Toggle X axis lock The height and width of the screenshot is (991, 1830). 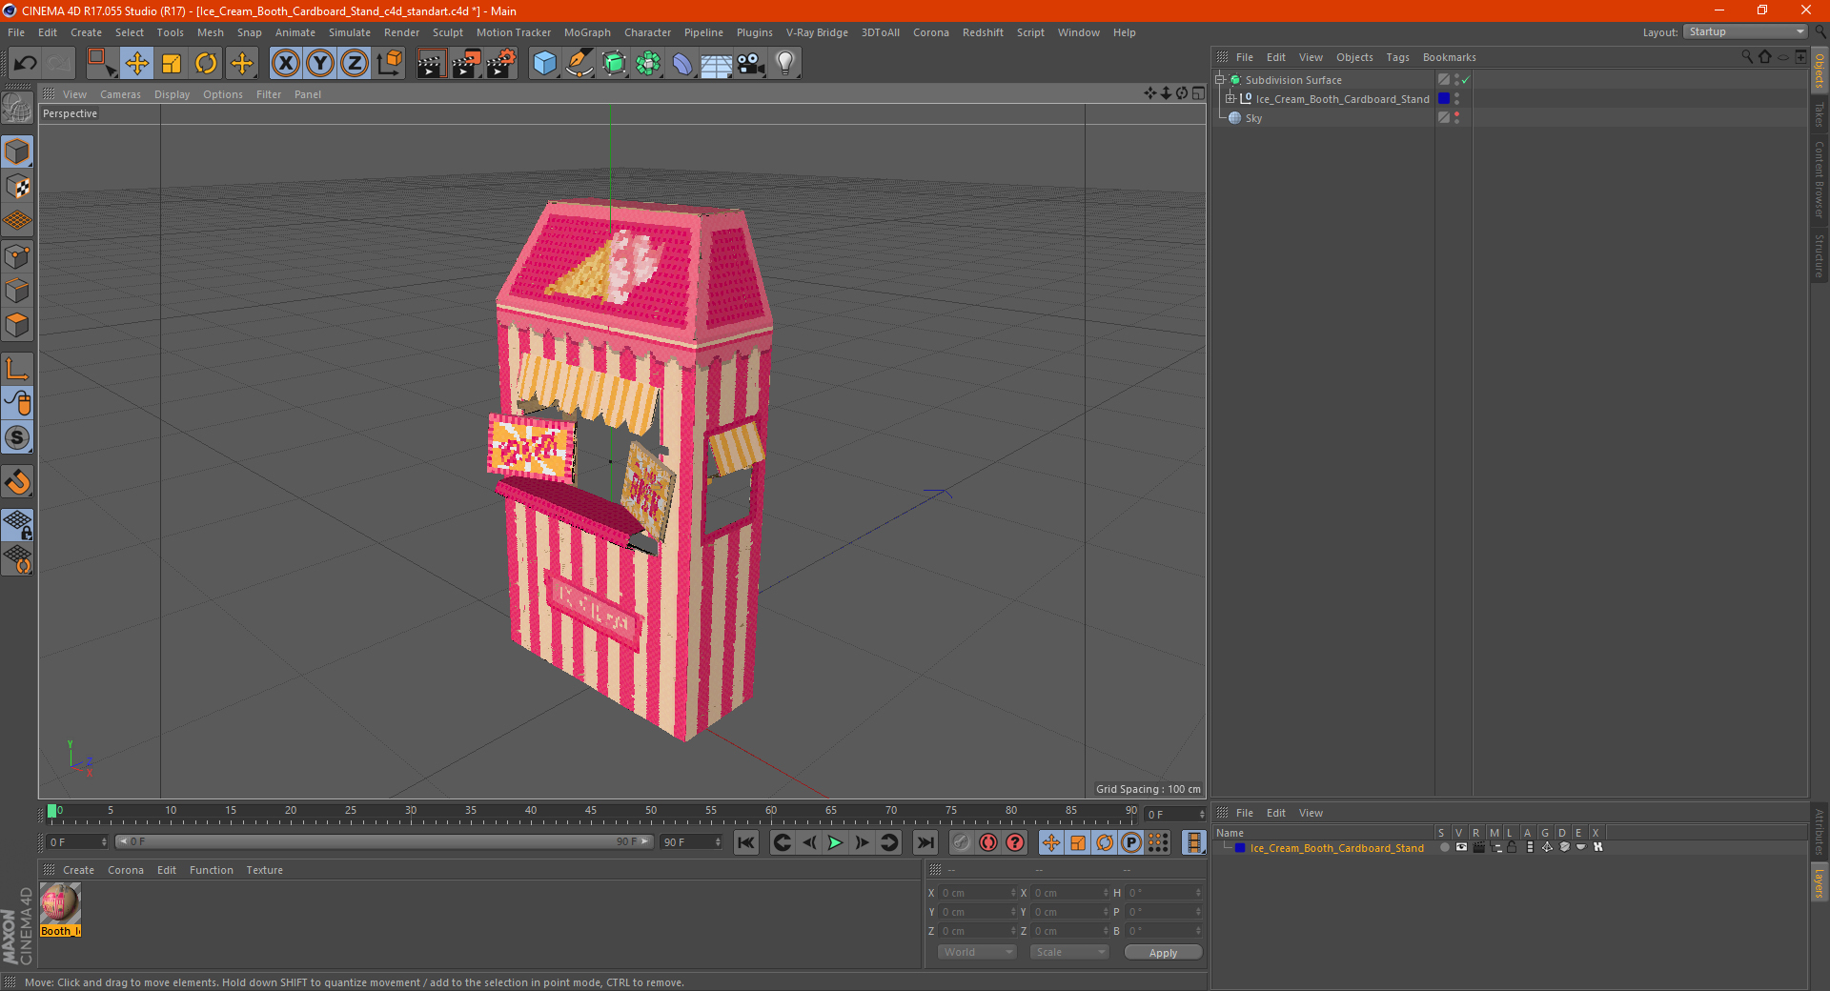pyautogui.click(x=285, y=64)
